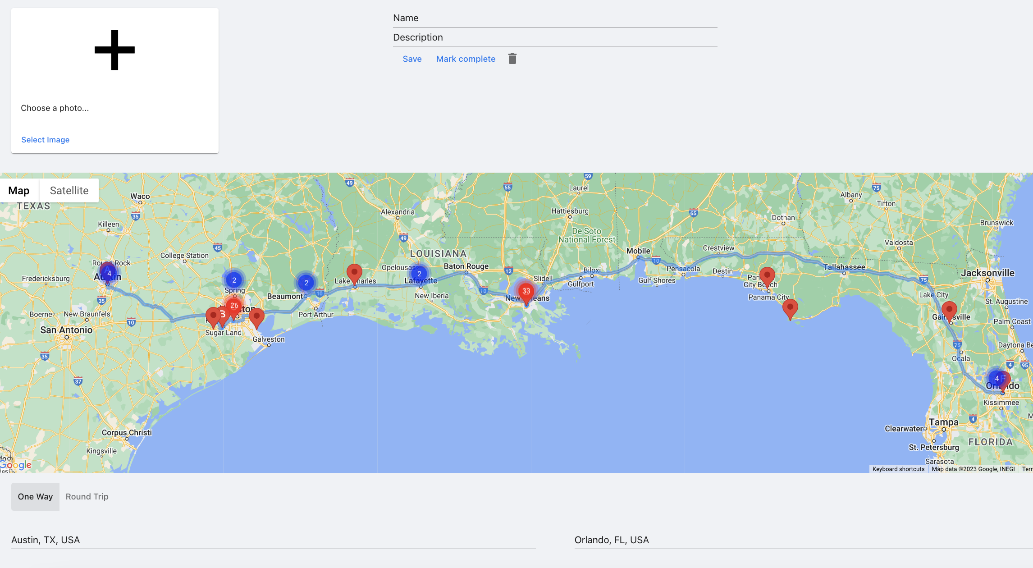
Task: Click the College Station label
Action: [184, 256]
